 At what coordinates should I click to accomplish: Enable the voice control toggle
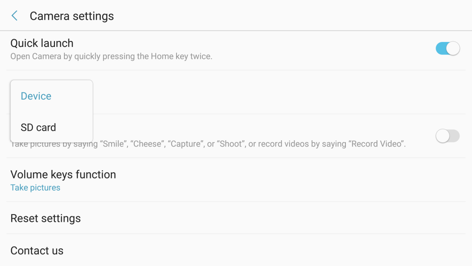pos(448,136)
